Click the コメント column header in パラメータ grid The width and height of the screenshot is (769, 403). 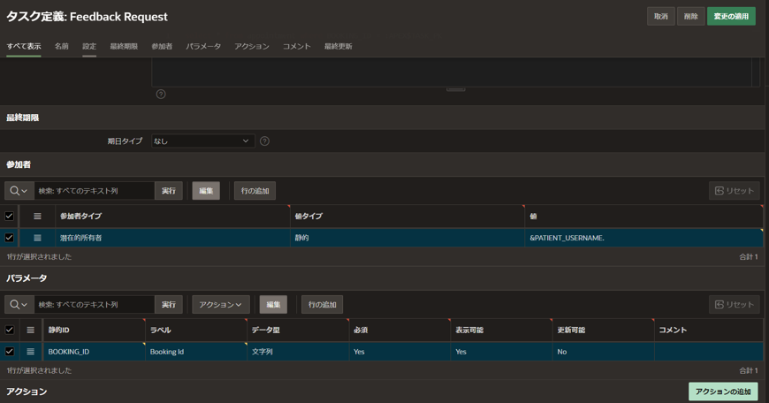[x=709, y=330]
